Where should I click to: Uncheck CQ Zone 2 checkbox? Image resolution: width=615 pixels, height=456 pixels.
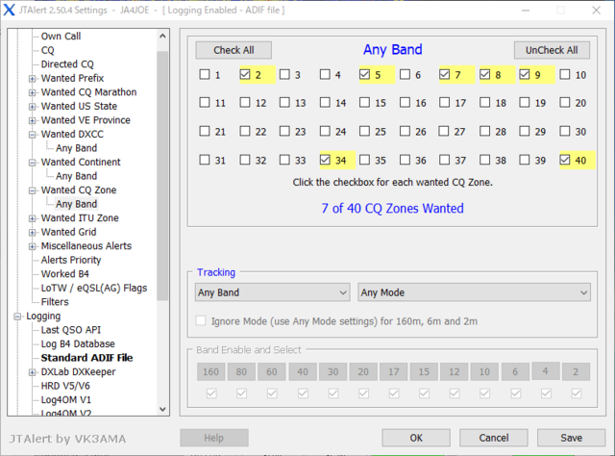click(x=245, y=74)
